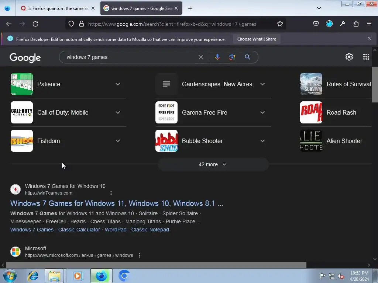Bookmark this page with the star icon
Image resolution: width=378 pixels, height=283 pixels.
click(x=280, y=24)
